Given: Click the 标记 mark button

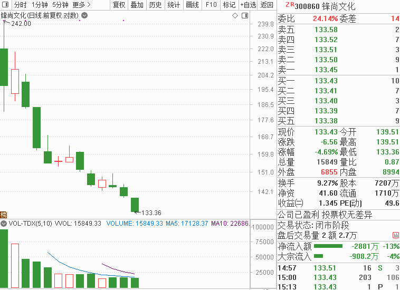Looking at the screenshot, I should 230,5.
